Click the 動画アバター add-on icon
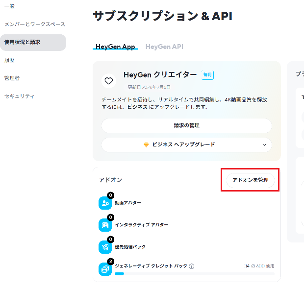Image resolution: width=304 pixels, height=289 pixels. click(x=105, y=203)
